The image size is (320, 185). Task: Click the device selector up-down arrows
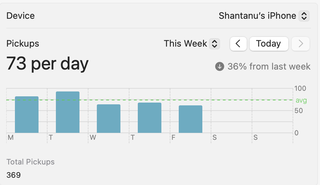click(304, 16)
